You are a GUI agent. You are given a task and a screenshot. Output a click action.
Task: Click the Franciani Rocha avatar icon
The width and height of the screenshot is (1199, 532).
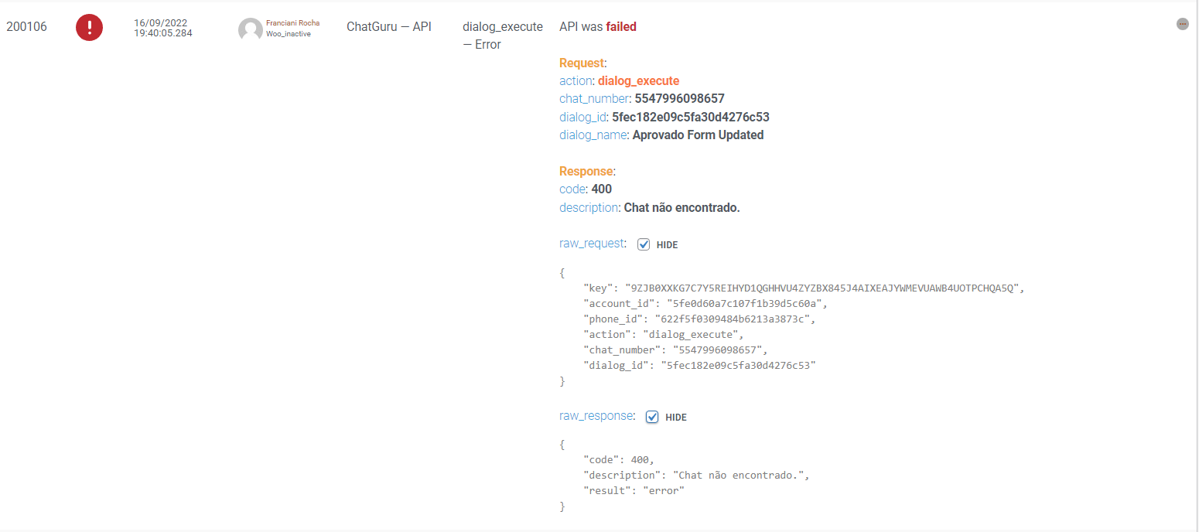click(250, 29)
